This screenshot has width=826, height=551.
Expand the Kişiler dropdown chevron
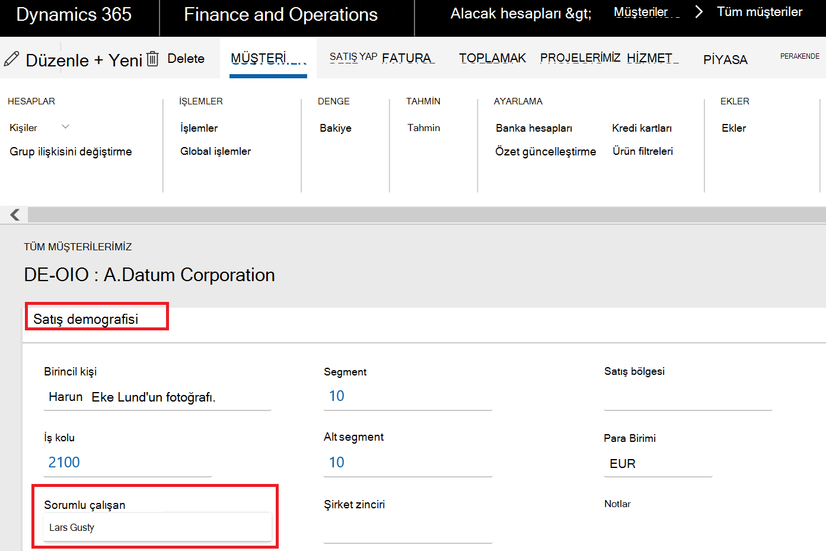tap(65, 127)
